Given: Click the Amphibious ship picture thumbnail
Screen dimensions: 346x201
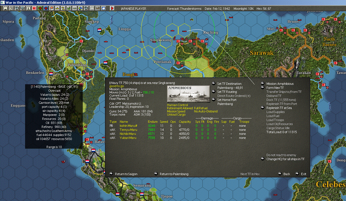Looking at the screenshot, I should [x=189, y=94].
